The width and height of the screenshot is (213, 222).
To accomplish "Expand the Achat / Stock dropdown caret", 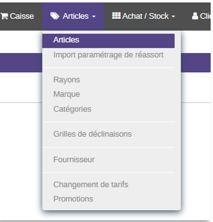I will (x=174, y=16).
